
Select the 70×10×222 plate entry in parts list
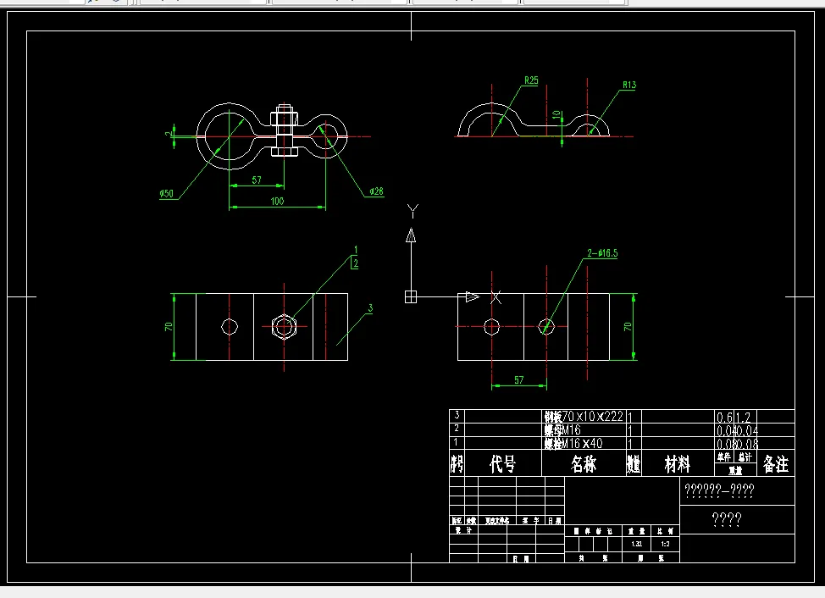584,417
